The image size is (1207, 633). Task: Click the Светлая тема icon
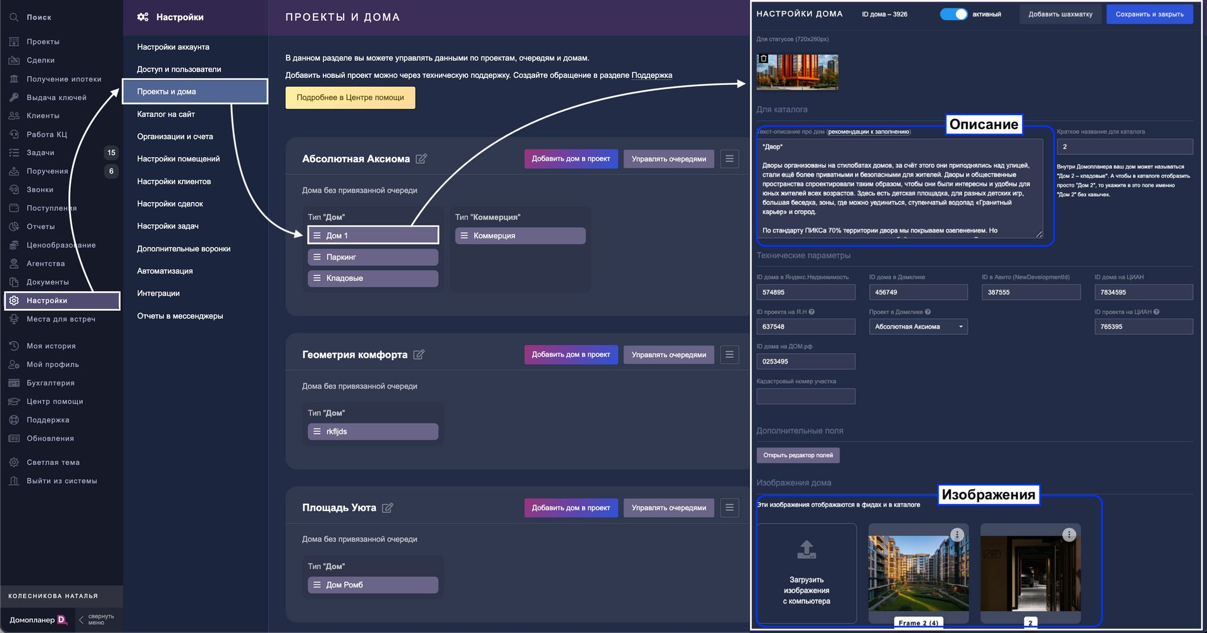[14, 462]
